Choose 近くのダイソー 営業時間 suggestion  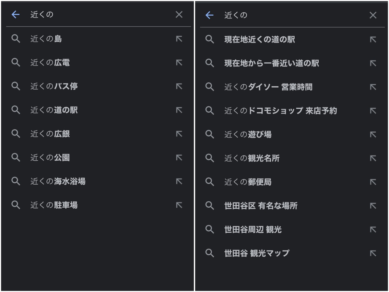coord(268,87)
